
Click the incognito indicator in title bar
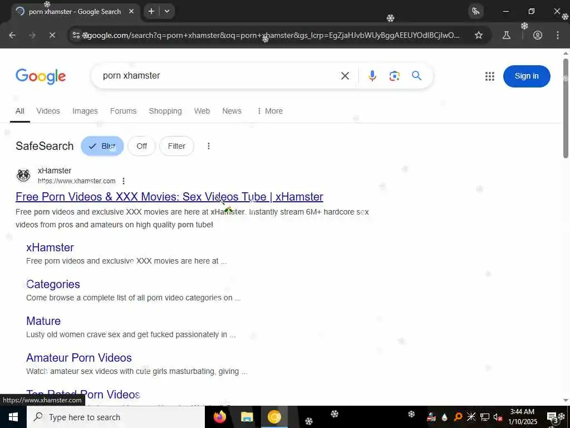tap(476, 11)
